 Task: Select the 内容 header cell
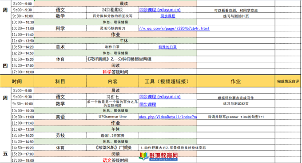pos(112,81)
